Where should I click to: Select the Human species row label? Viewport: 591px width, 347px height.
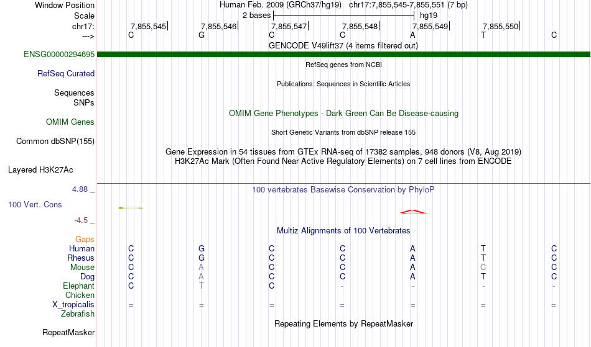pyautogui.click(x=81, y=248)
